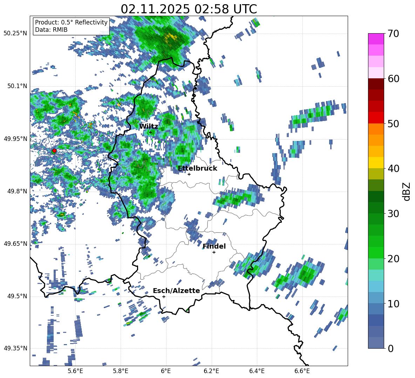The width and height of the screenshot is (415, 378).
Task: Click the Ettelbruck station cross marker
Action: (189, 174)
